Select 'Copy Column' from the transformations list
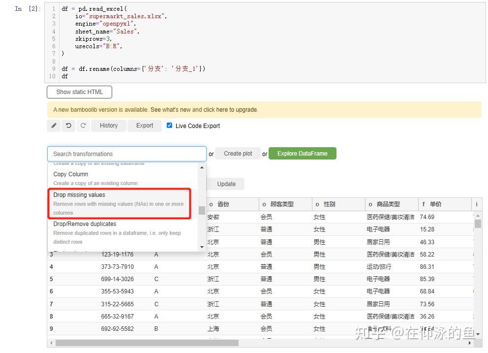 [70, 174]
